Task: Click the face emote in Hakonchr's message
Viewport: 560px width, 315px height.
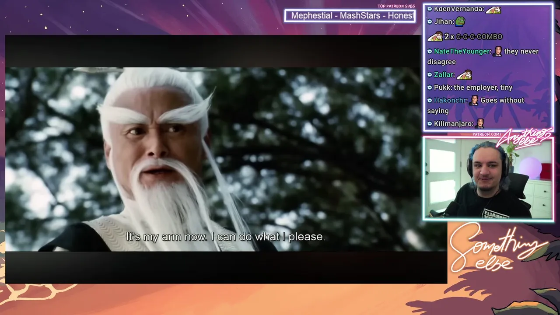Action: point(474,100)
